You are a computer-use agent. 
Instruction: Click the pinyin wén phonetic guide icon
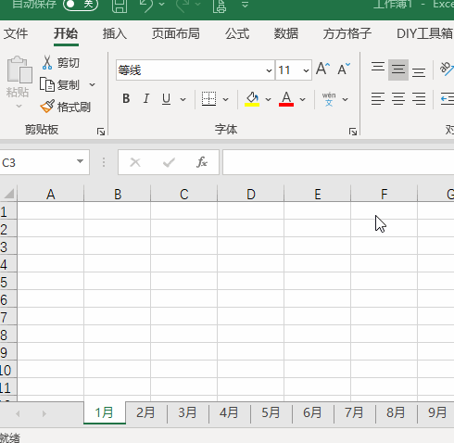pyautogui.click(x=329, y=99)
